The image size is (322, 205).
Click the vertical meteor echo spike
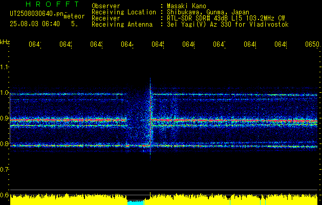(x=151, y=117)
